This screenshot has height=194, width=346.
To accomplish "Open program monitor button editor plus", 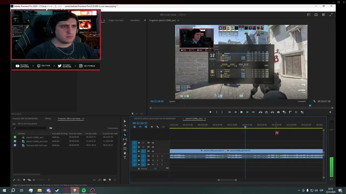I will tap(330, 112).
